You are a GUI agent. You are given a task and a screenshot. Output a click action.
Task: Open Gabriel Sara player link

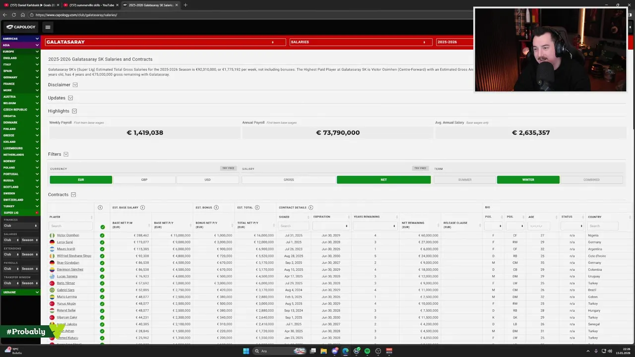pyautogui.click(x=65, y=290)
